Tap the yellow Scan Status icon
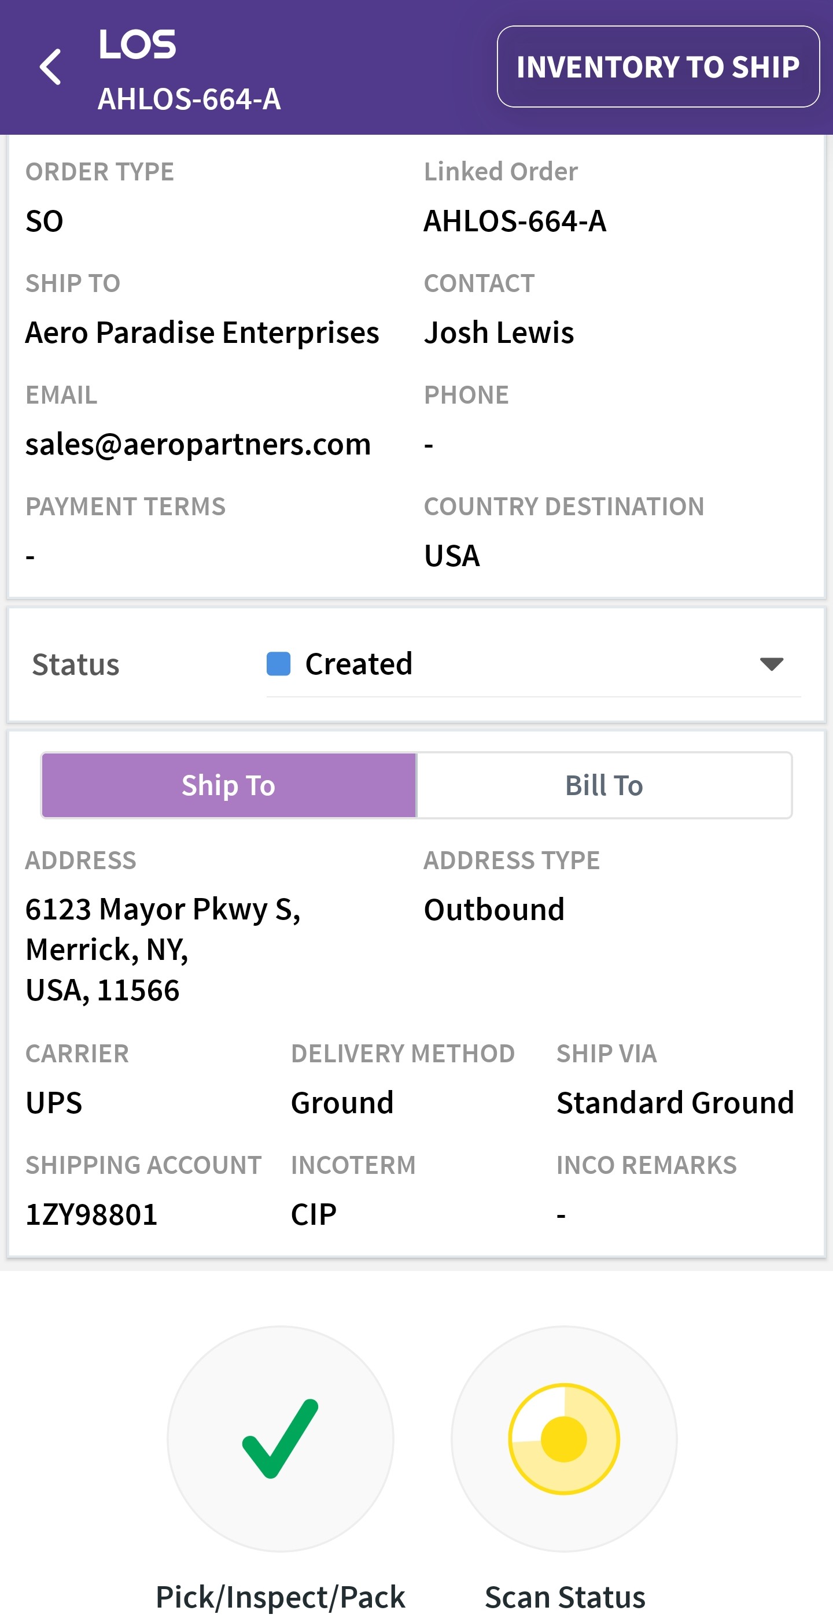This screenshot has height=1618, width=833. point(563,1438)
